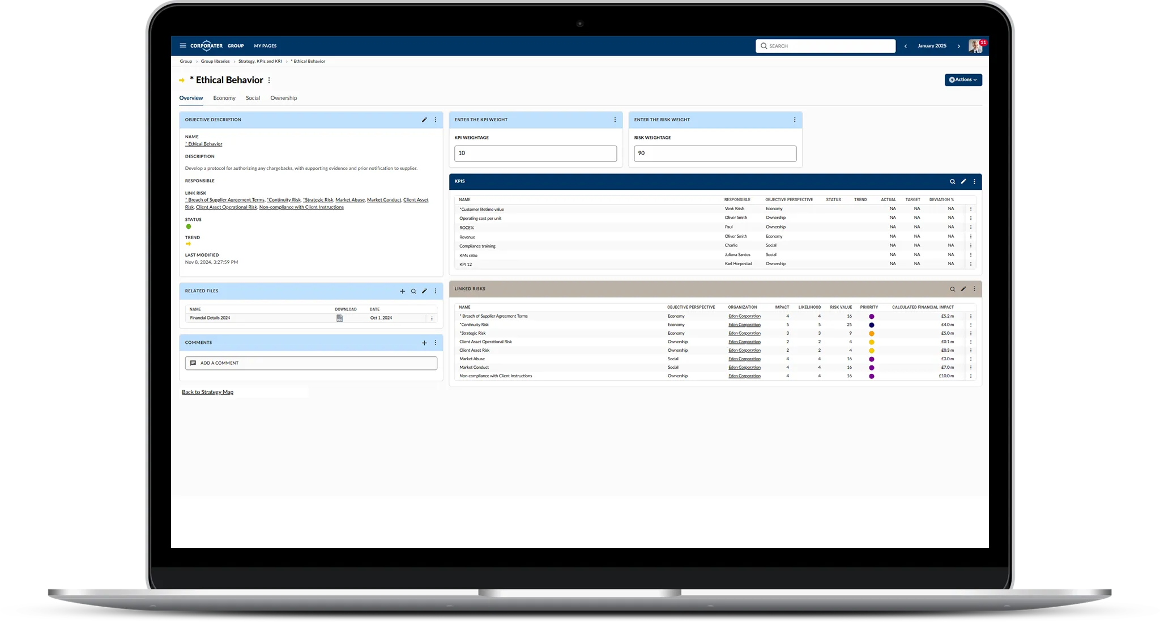Sort KPIs by Deviation % column header
The height and width of the screenshot is (622, 1160).
tap(941, 199)
